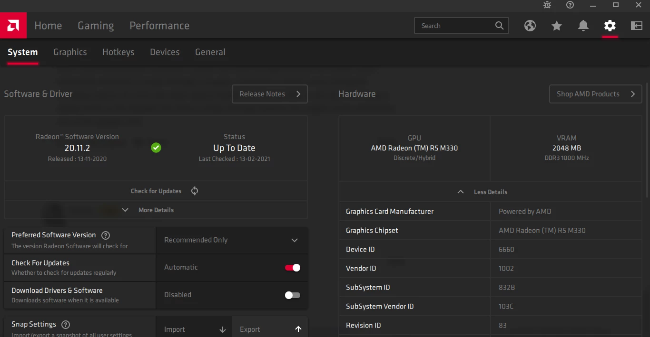Click the green up-to-date checkmark icon

tap(156, 148)
